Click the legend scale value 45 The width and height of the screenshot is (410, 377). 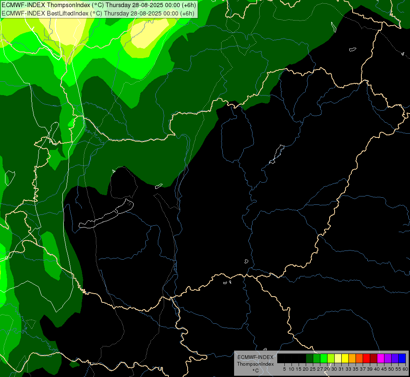[x=384, y=369]
